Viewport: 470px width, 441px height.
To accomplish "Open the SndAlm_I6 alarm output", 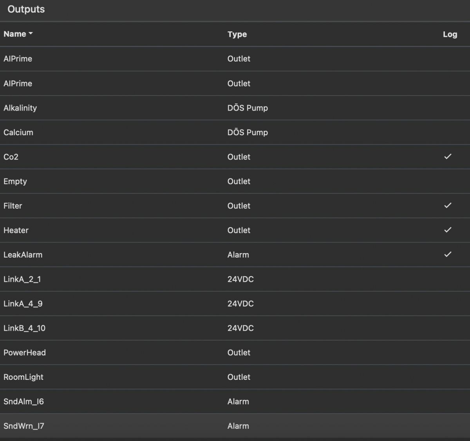I will click(23, 401).
